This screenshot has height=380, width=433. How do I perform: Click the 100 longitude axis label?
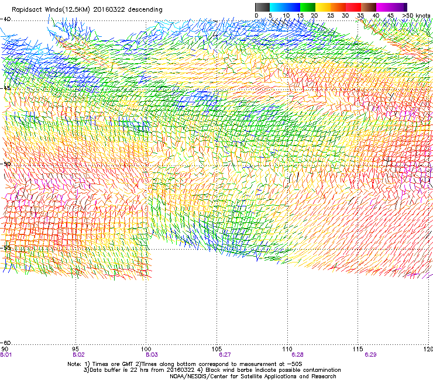pos(146,349)
